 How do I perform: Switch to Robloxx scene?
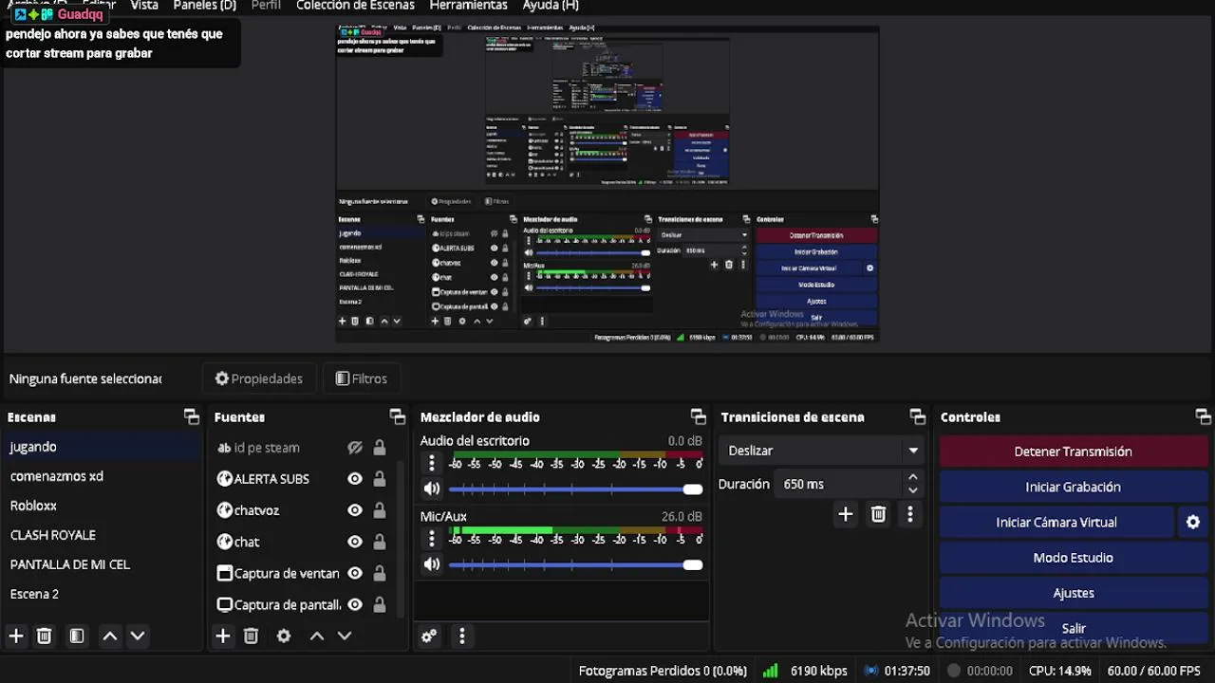(100, 506)
